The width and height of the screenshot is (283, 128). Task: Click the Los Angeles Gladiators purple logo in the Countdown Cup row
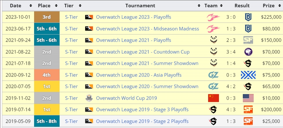tap(248, 52)
